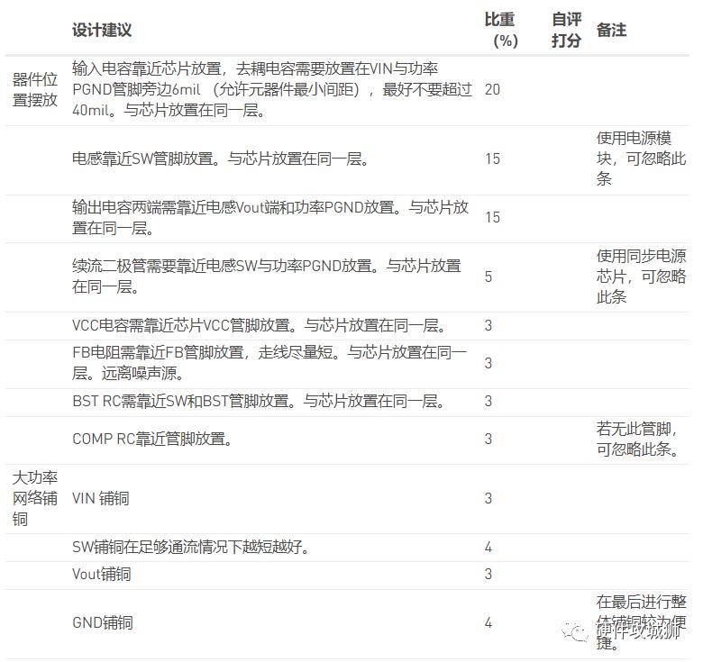This screenshot has width=703, height=662.
Task: Select the VIN 铺铜 row text
Action: [101, 498]
